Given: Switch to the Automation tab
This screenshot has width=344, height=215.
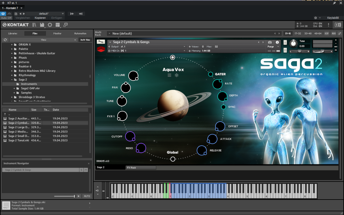Looking at the screenshot, I should pyautogui.click(x=80, y=33).
